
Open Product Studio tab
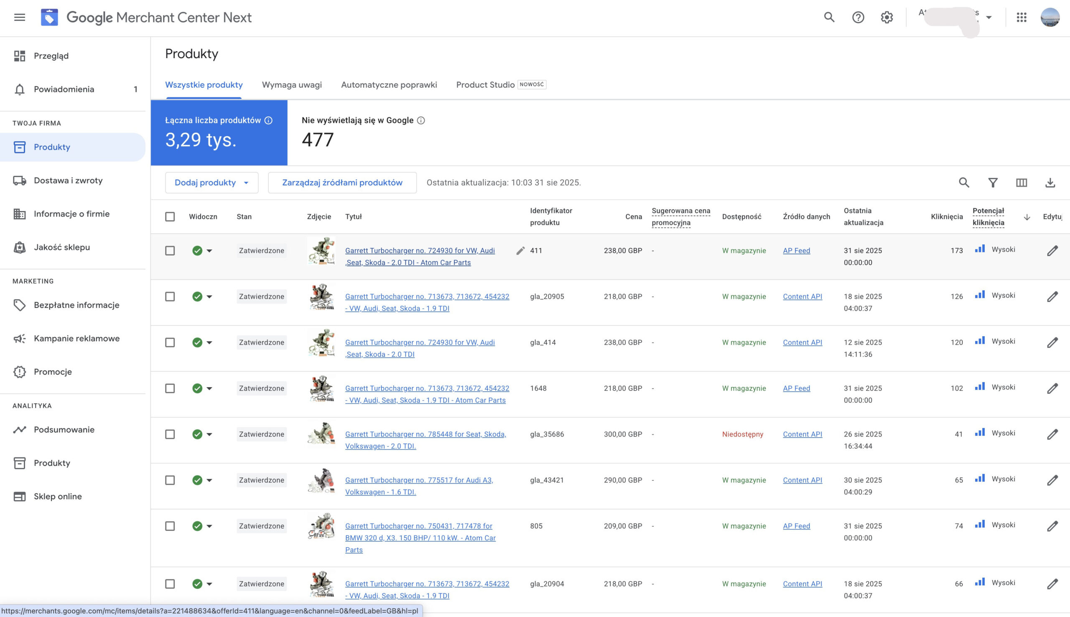(x=501, y=85)
